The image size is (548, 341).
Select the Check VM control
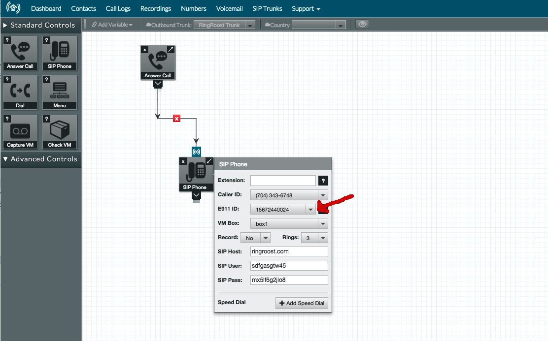click(60, 132)
